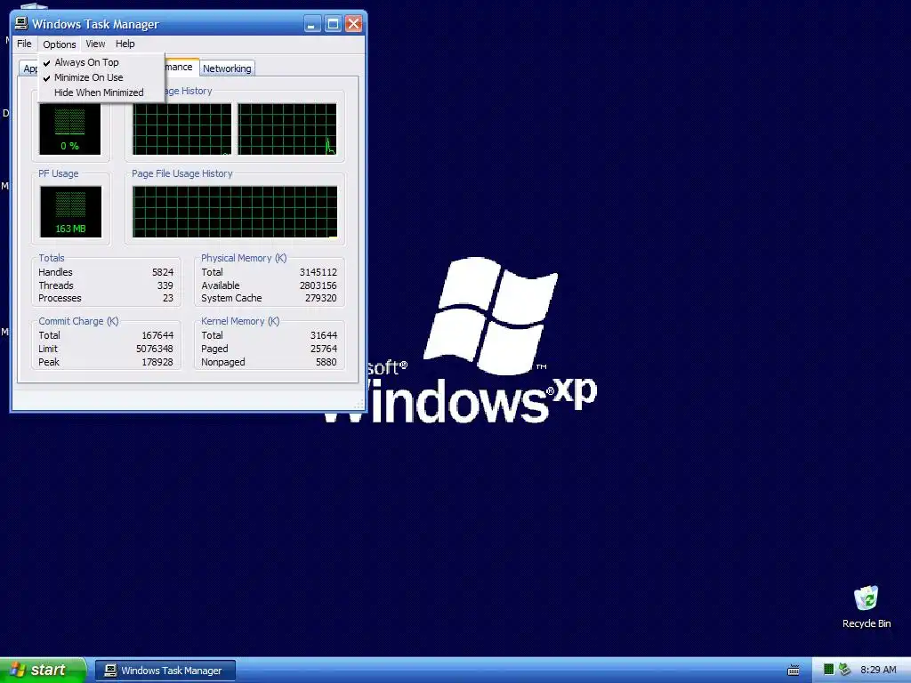Image resolution: width=911 pixels, height=683 pixels.
Task: Click the Processes count 23
Action: [168, 299]
